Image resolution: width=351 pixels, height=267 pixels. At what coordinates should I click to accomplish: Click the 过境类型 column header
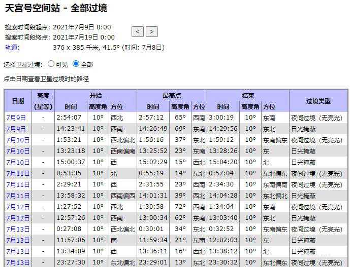coord(318,101)
